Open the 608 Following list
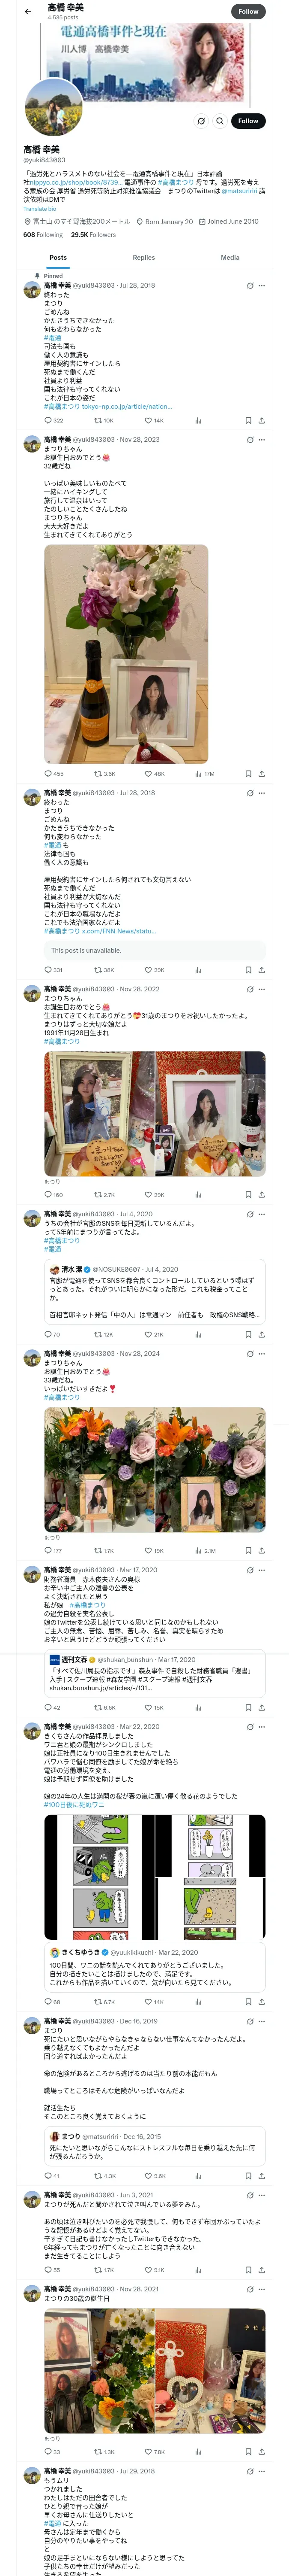Viewport: 289px width, 2576px height. (43, 235)
